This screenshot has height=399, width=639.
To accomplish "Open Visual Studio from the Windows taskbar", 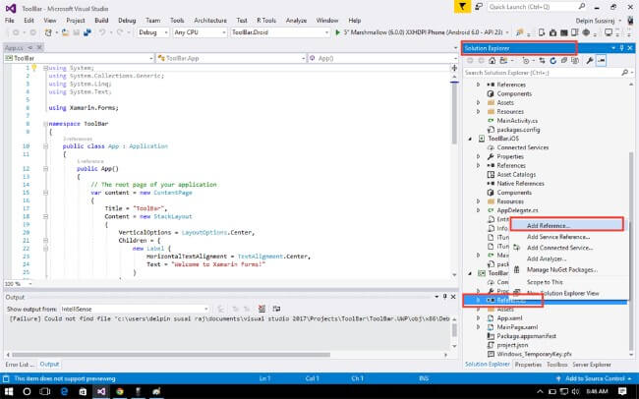I will coord(99,391).
